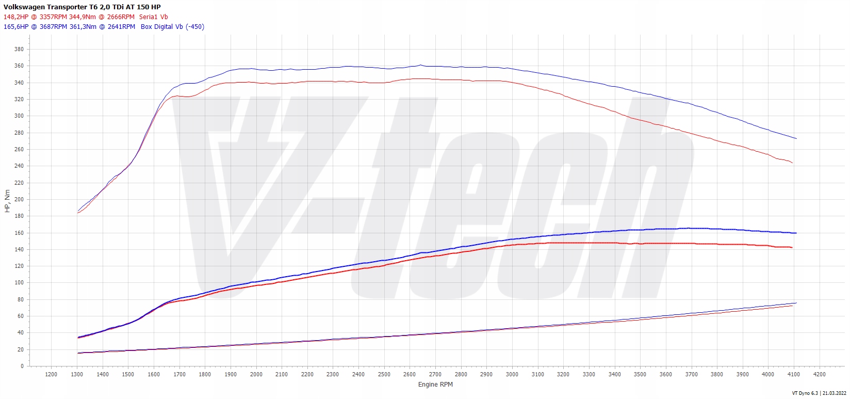Click the y-axis tick value 60
The width and height of the screenshot is (850, 399).
click(21, 316)
